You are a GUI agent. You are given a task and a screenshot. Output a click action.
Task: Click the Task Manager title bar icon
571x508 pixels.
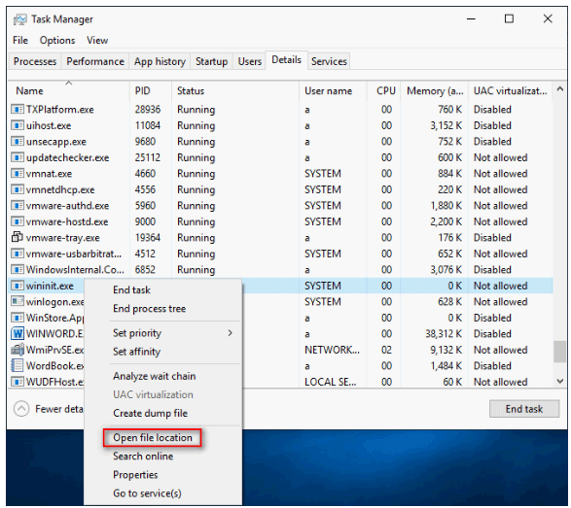(x=20, y=19)
